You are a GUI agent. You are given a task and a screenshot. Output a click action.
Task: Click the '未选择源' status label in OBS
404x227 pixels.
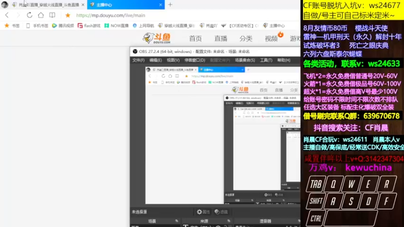(139, 212)
